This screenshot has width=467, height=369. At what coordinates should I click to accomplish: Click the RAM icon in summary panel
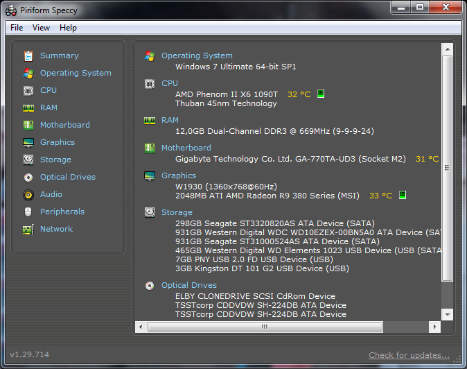click(150, 121)
